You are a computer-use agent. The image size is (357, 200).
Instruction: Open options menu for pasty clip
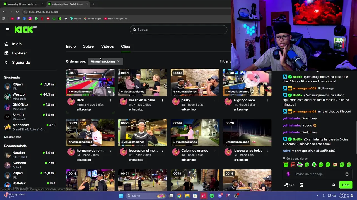(x=215, y=100)
